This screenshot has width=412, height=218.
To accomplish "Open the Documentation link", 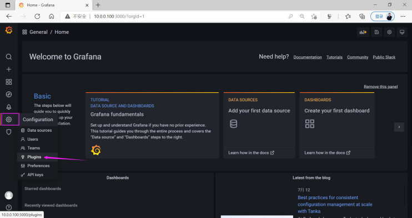I will [x=308, y=57].
